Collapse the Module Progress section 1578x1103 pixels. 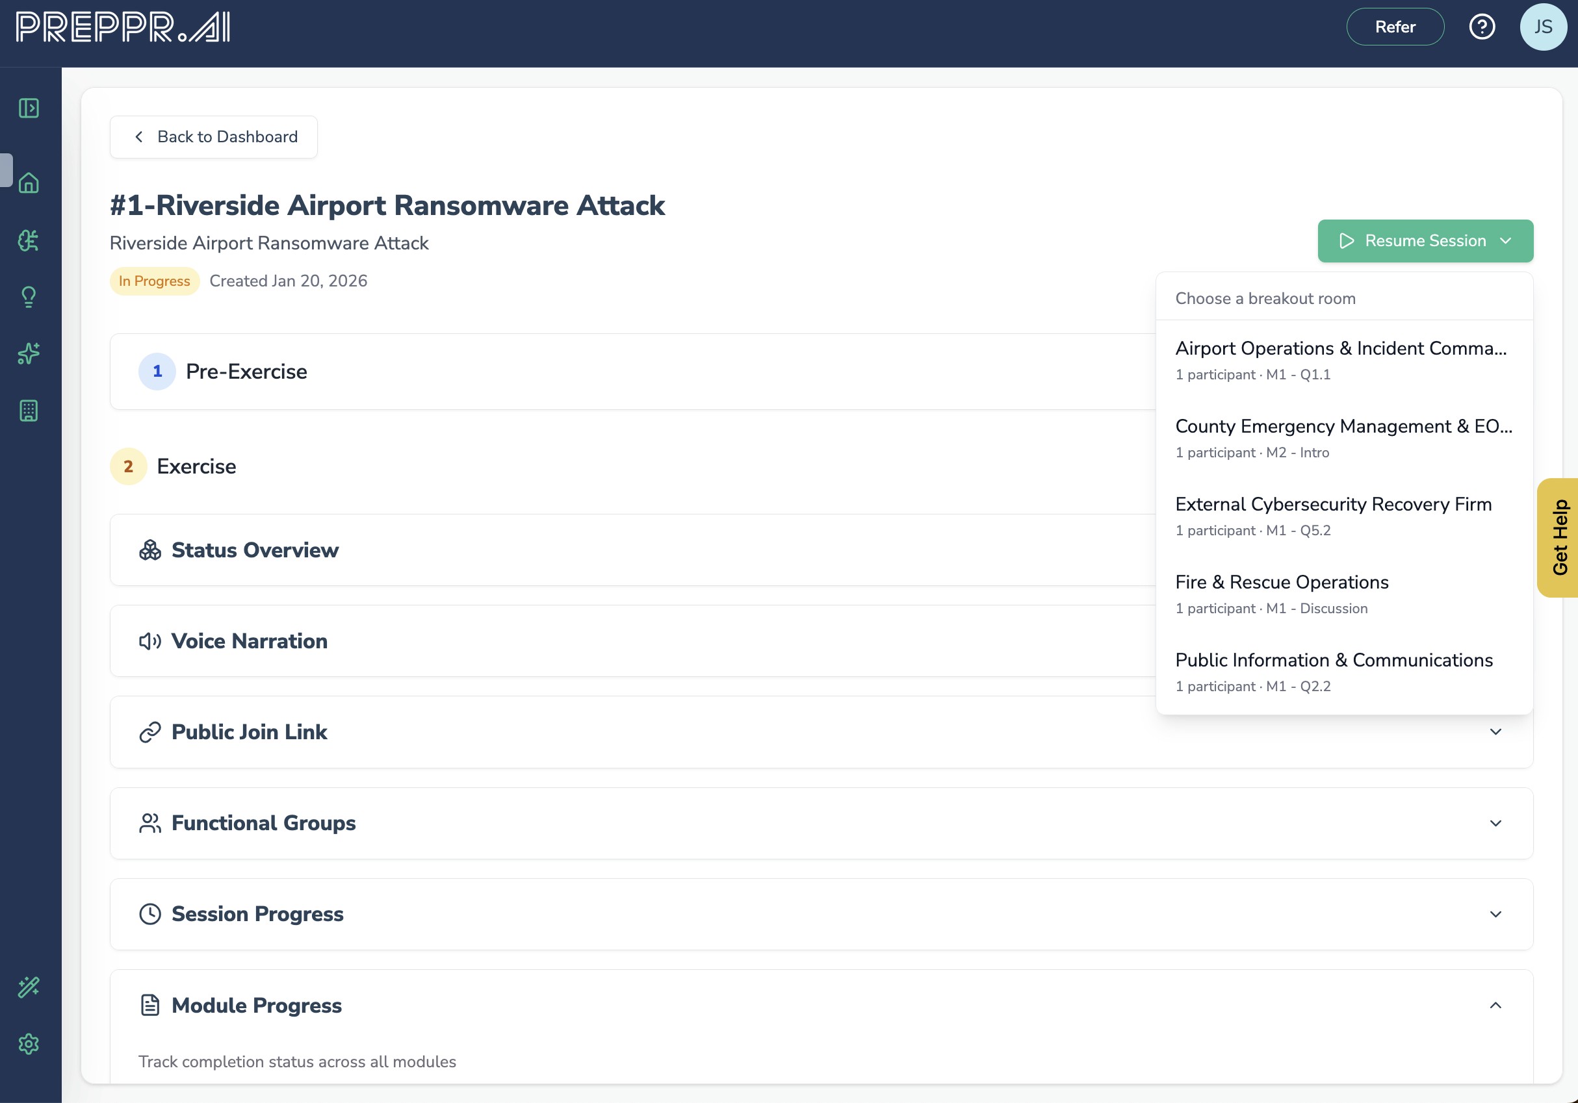[x=1495, y=1006]
